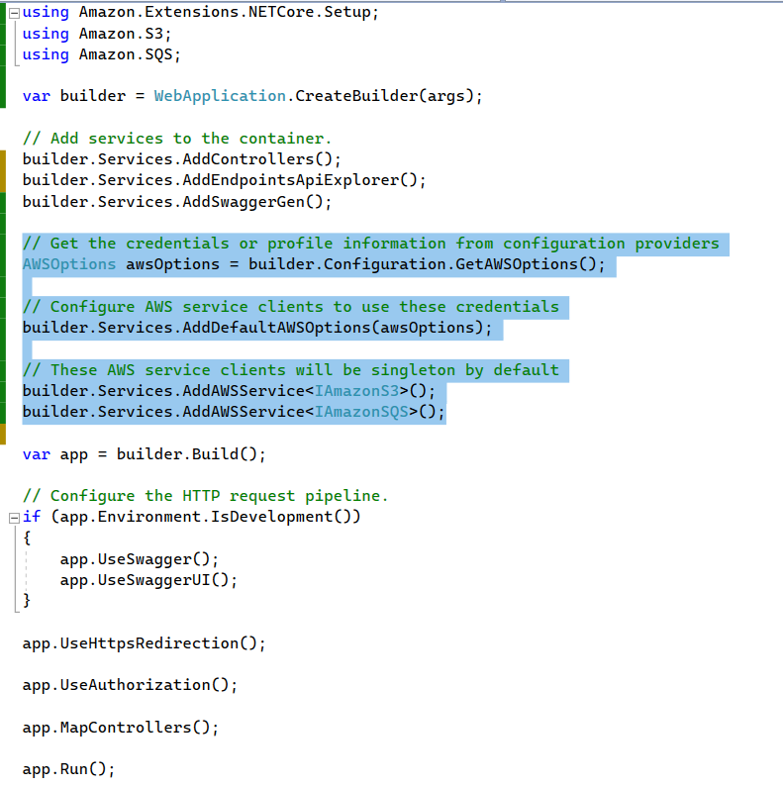Viewport: 783px width, 787px height.
Task: Click comment 'Add services to the container.'
Action: click(177, 138)
